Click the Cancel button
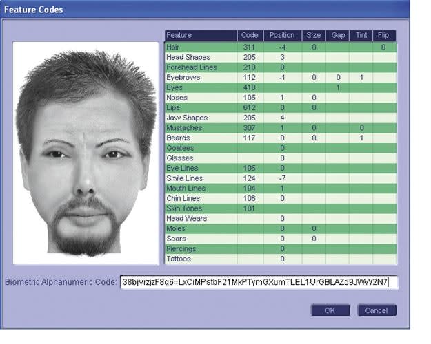The image size is (431, 344). 377,310
